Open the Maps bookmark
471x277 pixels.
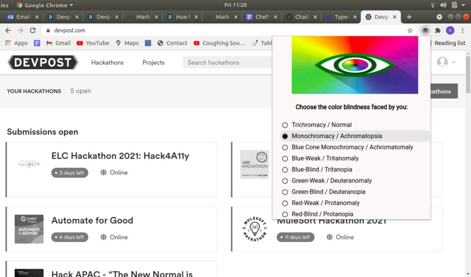(x=127, y=43)
